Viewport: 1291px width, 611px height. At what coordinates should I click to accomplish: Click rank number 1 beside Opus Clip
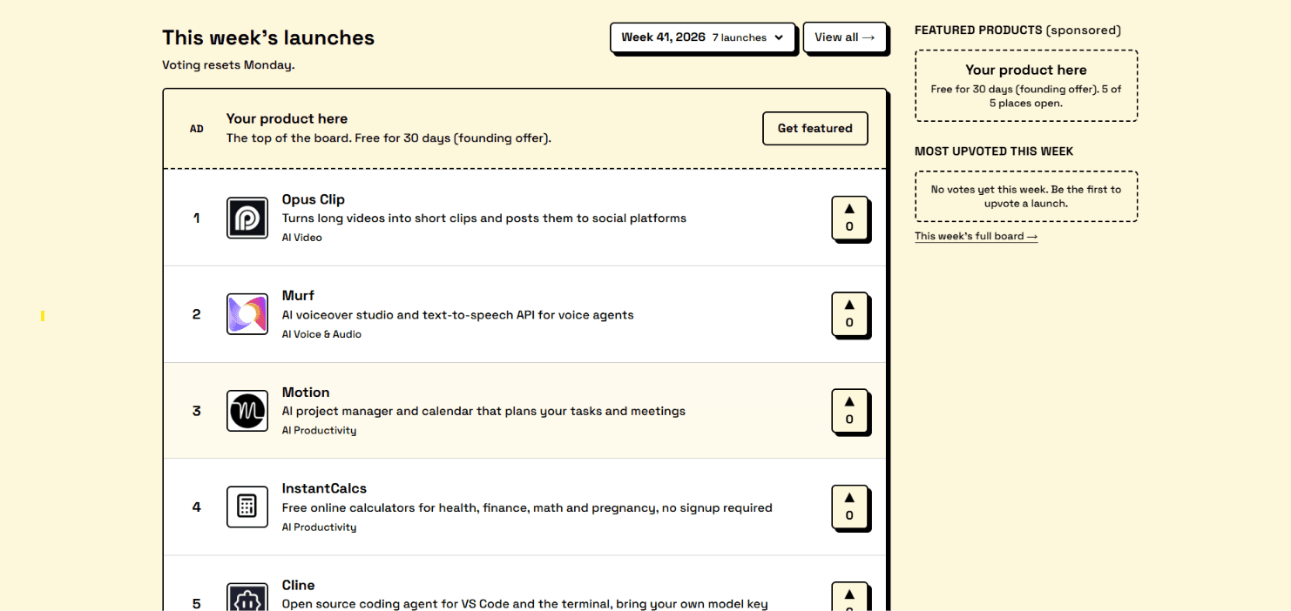(196, 218)
